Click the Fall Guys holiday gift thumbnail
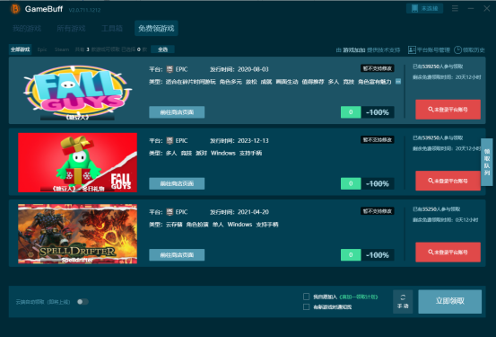 pos(77,163)
